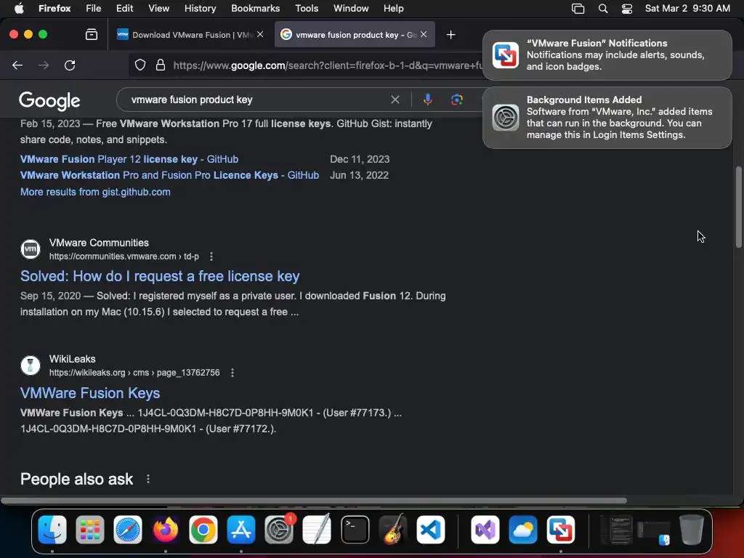Viewport: 744px width, 558px height.
Task: Open Finder from the Dock
Action: coord(52,529)
